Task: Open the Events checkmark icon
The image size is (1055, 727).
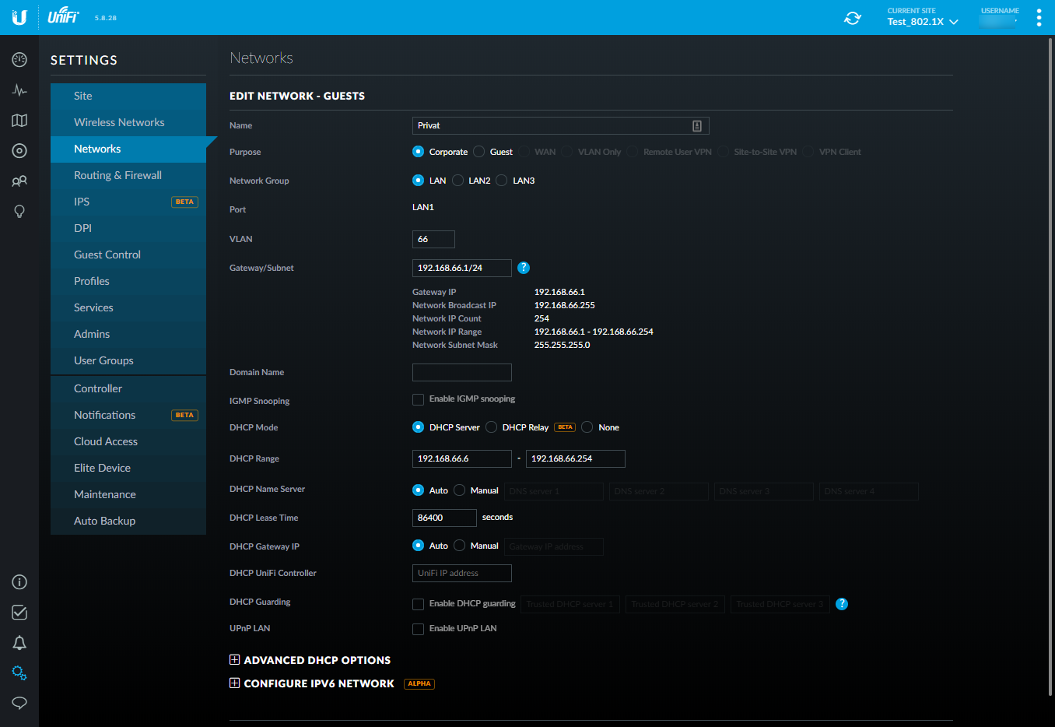Action: tap(19, 613)
